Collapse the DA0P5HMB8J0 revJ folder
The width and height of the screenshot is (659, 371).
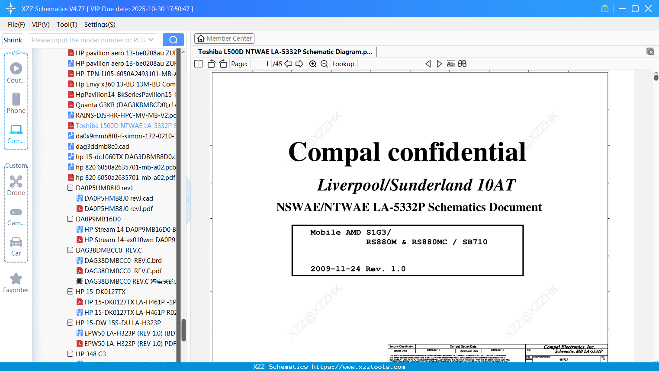point(70,188)
